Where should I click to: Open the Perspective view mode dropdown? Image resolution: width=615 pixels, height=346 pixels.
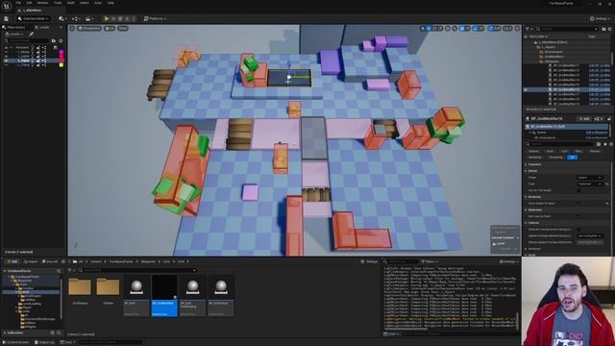[89, 29]
